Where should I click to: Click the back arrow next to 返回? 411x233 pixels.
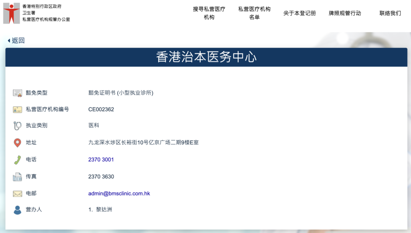[9, 41]
